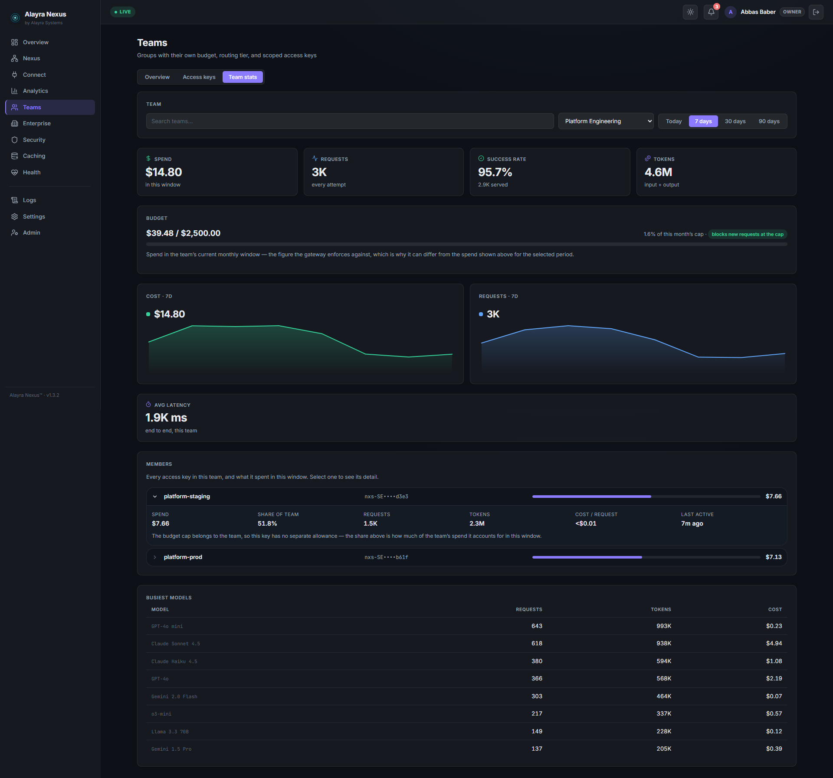Click the Teams people icon in sidebar

(x=14, y=107)
